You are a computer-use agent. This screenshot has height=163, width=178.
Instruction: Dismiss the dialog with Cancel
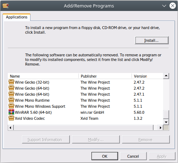[x=133, y=156]
